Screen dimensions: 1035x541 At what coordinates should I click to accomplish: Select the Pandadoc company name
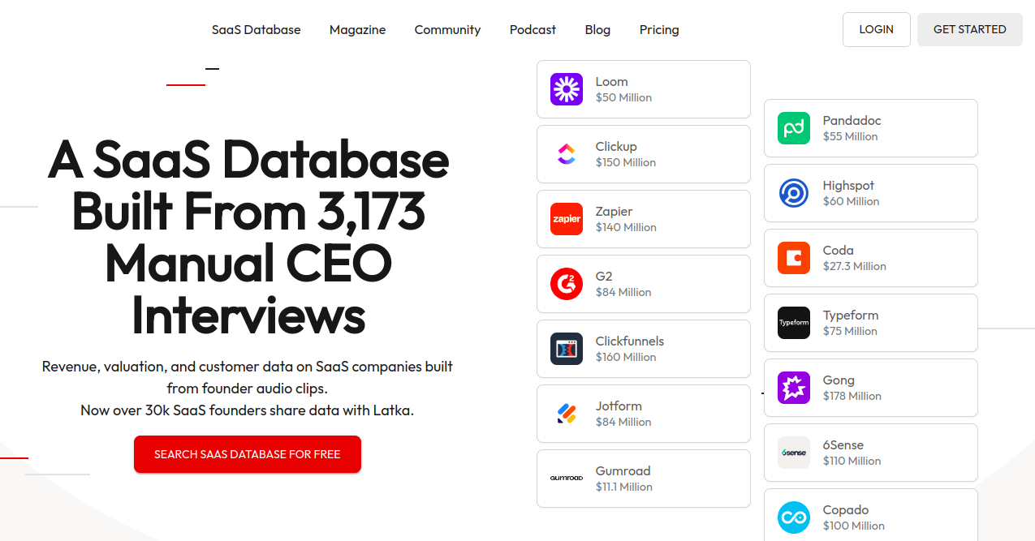point(852,121)
